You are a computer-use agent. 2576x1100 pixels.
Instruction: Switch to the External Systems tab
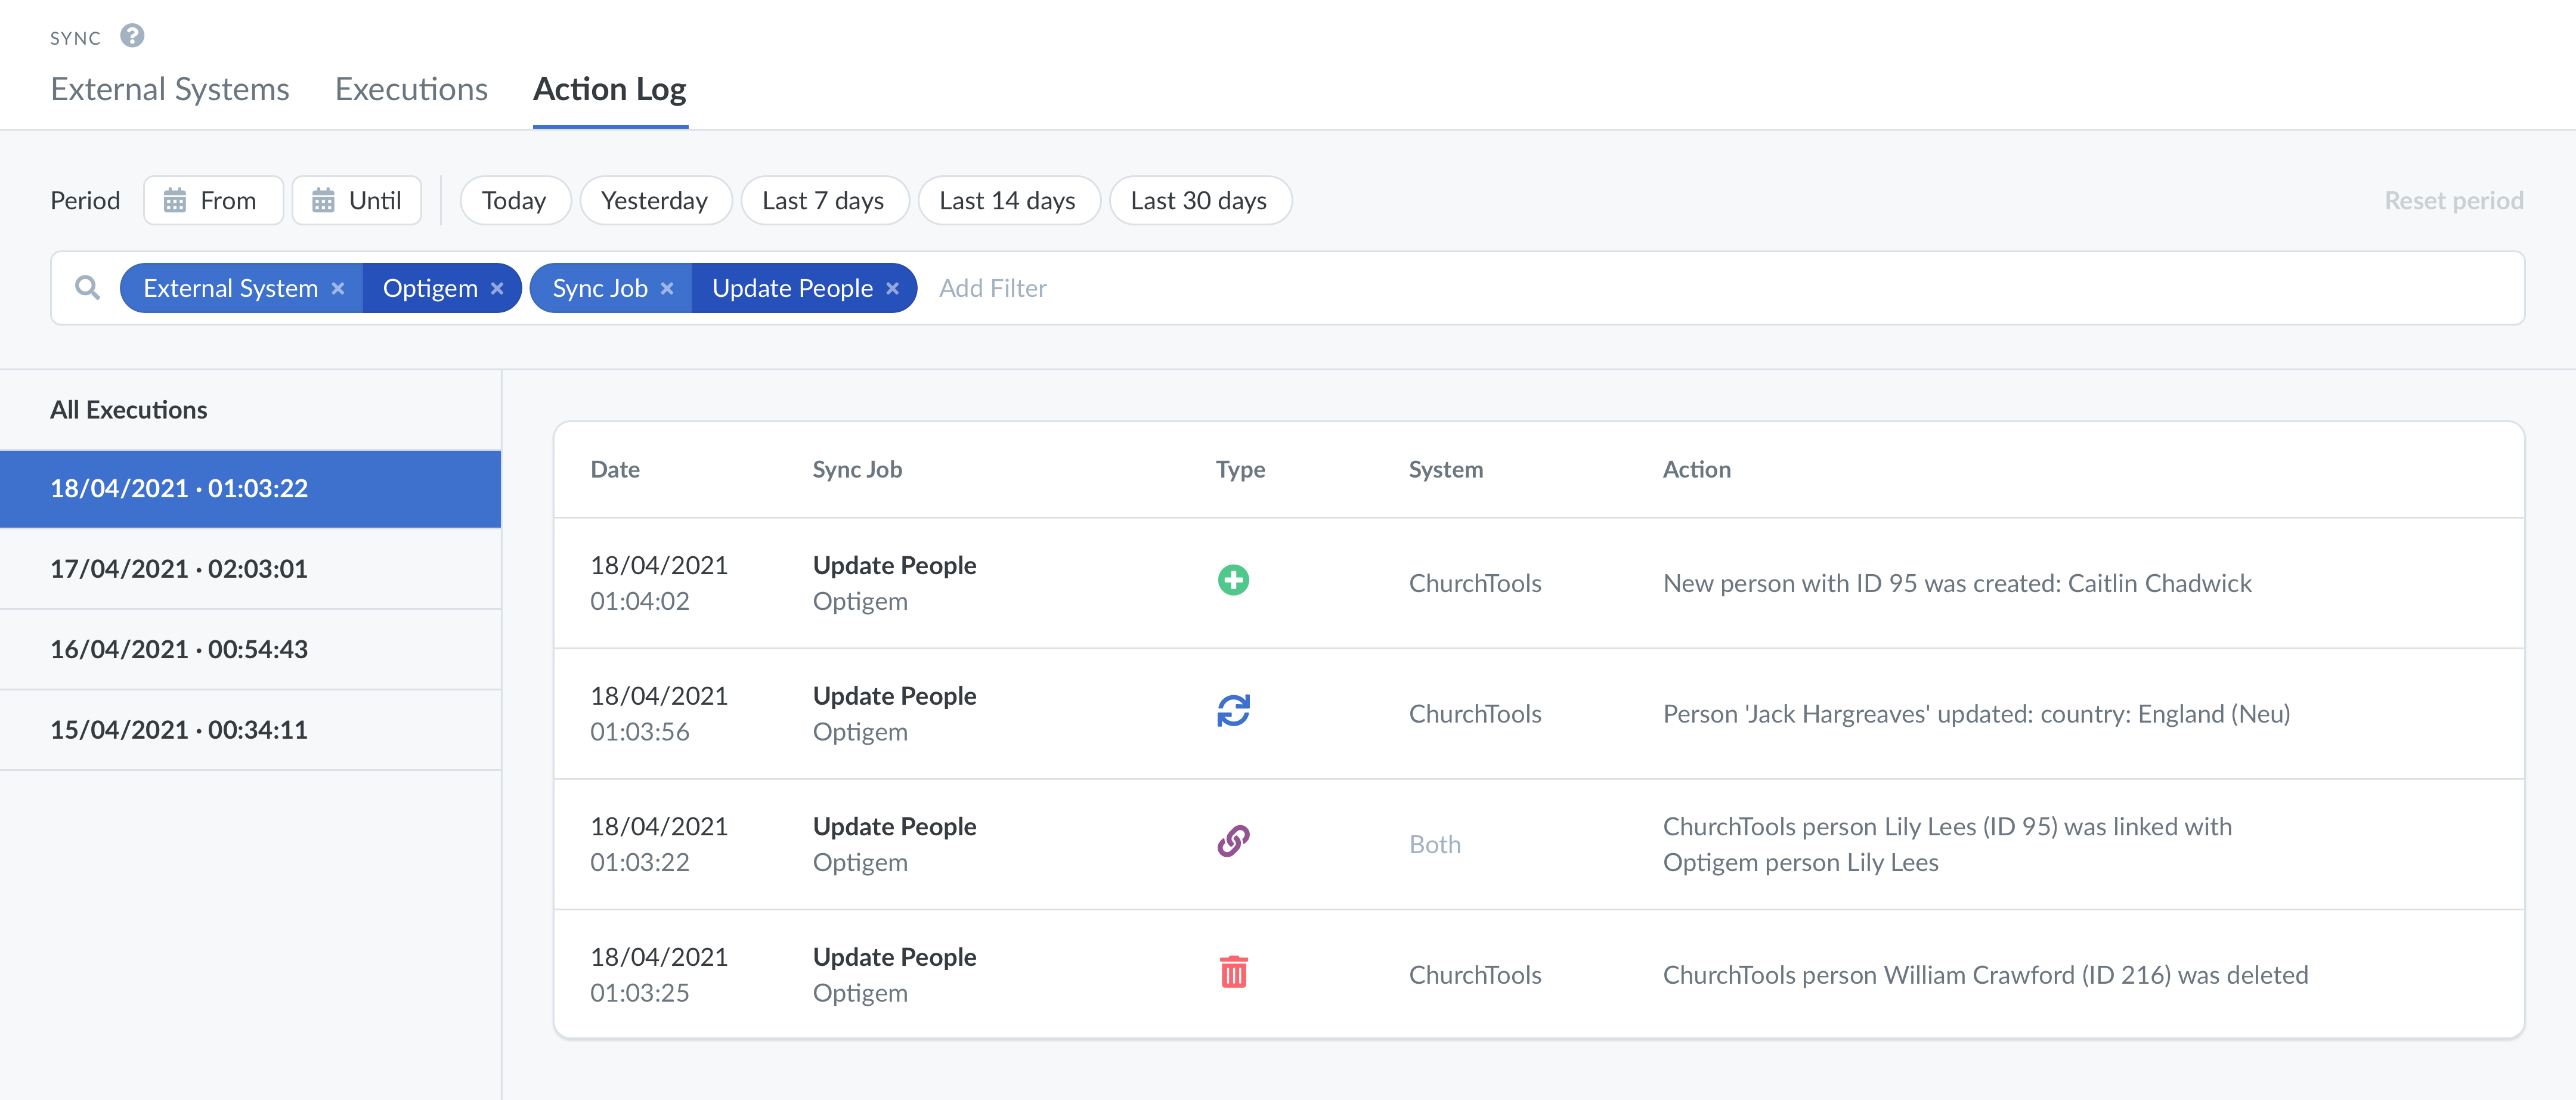[170, 89]
